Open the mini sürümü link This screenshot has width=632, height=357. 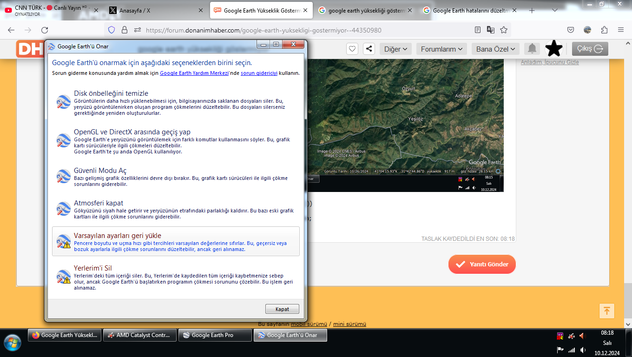[x=349, y=324]
